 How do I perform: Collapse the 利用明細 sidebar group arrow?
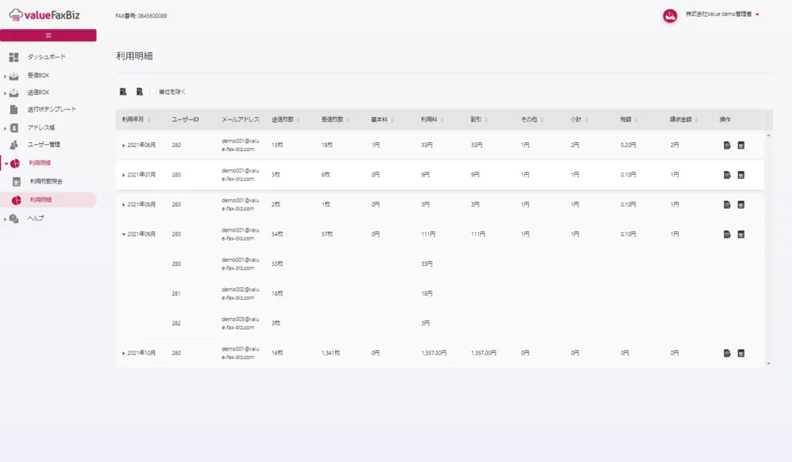point(6,164)
